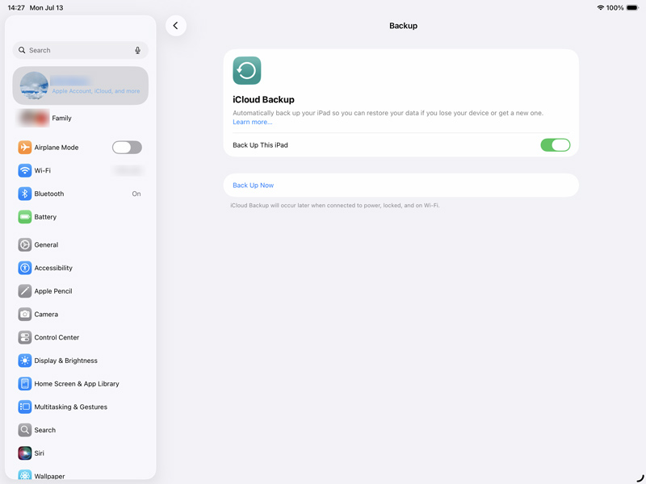Open Home Screen & App Library label
This screenshot has width=646, height=484.
tap(77, 384)
